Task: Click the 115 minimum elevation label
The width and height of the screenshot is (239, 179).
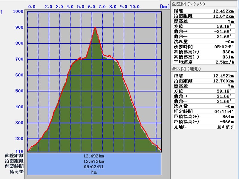Action: coord(20,151)
